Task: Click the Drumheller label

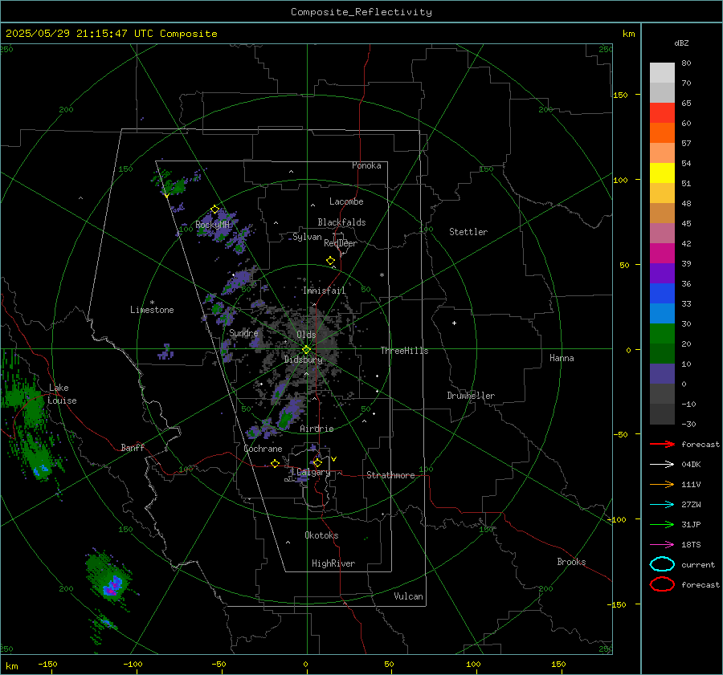Action: pyautogui.click(x=471, y=396)
